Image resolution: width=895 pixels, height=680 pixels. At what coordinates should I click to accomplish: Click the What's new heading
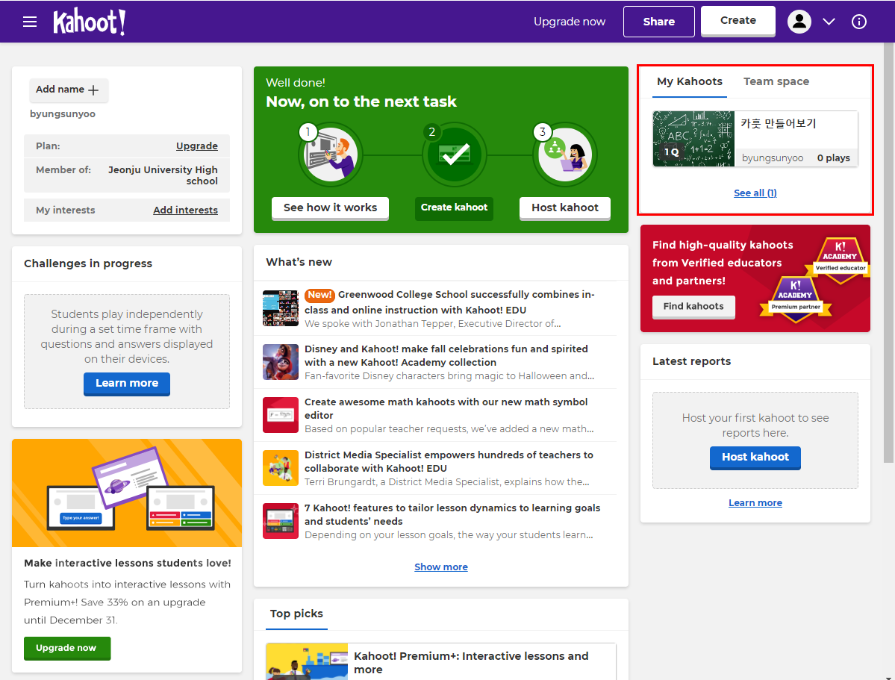pyautogui.click(x=299, y=262)
